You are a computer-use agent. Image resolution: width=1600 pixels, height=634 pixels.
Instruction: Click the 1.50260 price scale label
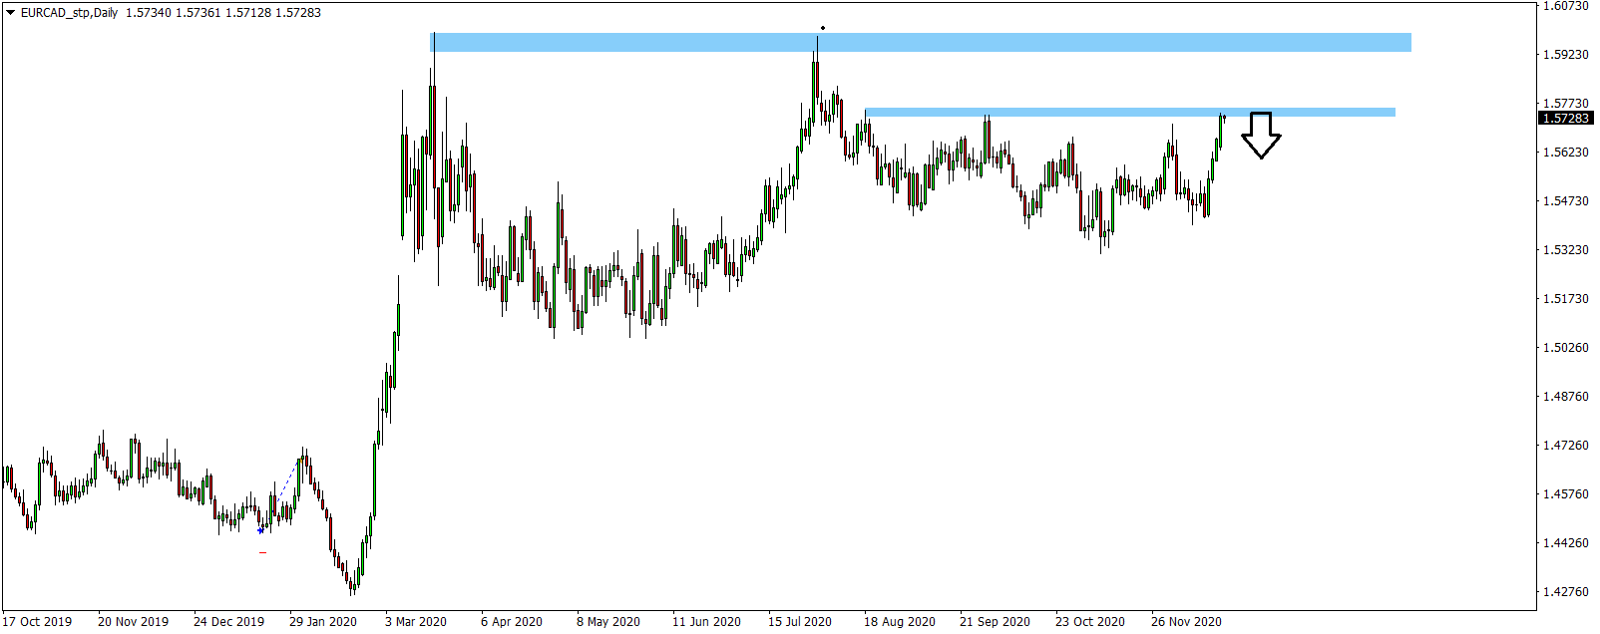1565,348
